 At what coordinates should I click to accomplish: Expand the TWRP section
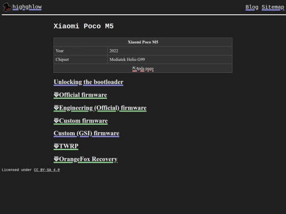click(x=66, y=146)
